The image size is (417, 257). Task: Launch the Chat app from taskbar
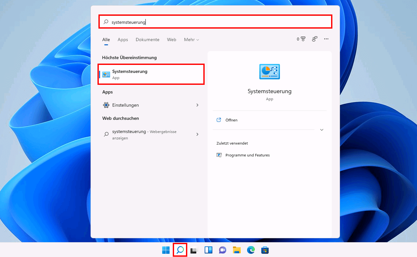pos(222,250)
